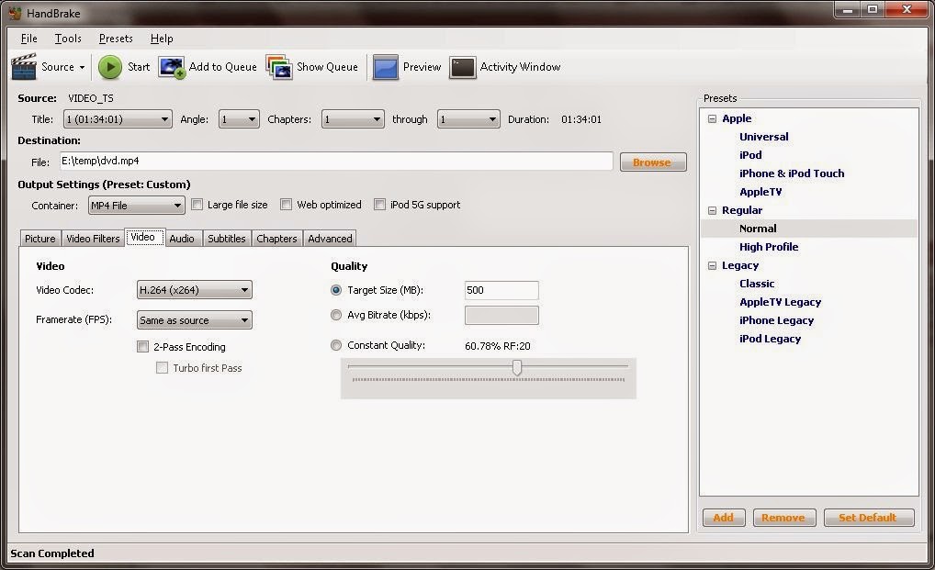
Task: Click the Video tab
Action: [143, 237]
